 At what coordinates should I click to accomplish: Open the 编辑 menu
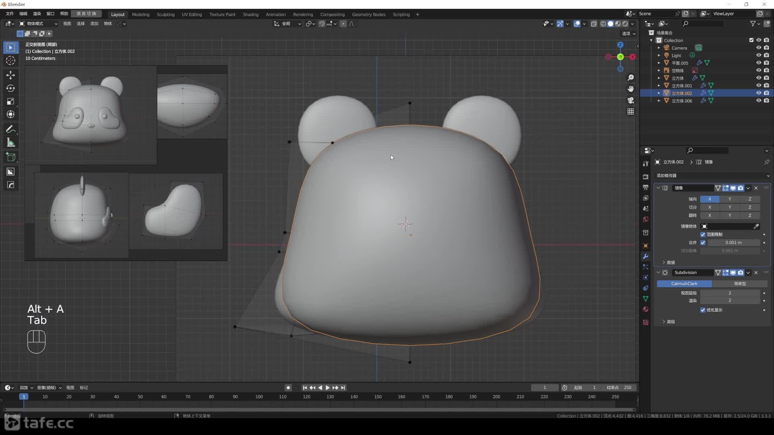23,14
